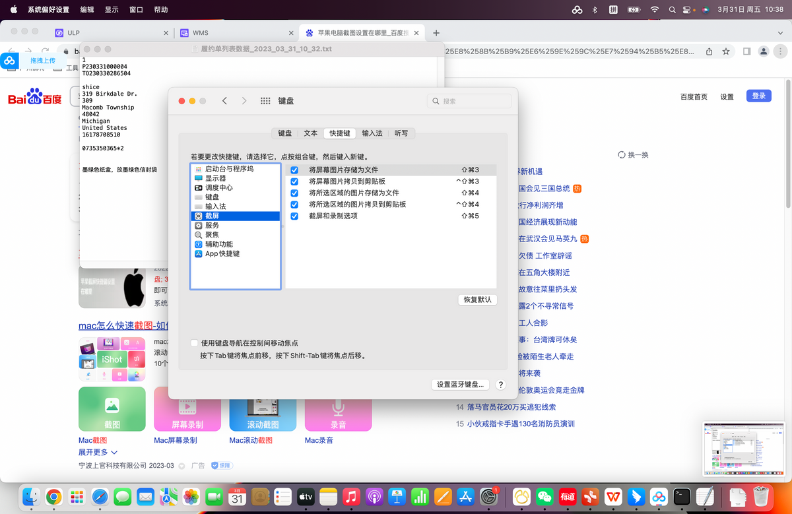Click Chrome share page icon
The height and width of the screenshot is (514, 792).
pos(709,51)
